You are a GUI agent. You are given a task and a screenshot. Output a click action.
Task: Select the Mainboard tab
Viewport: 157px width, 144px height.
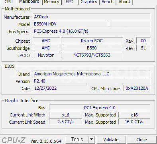click(x=29, y=2)
